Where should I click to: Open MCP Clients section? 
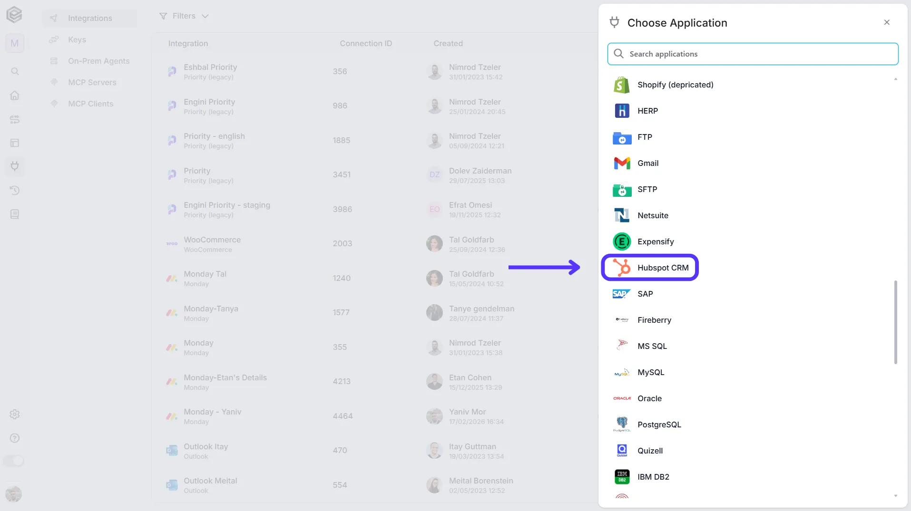pos(90,104)
